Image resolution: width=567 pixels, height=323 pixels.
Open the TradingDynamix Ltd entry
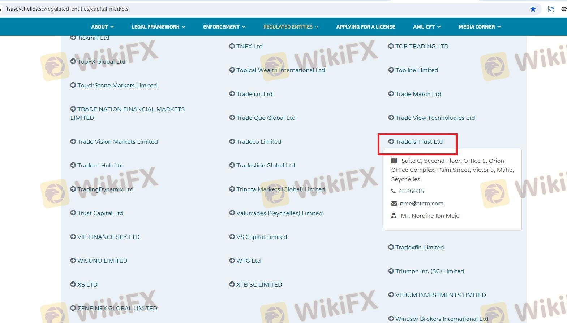pos(105,189)
